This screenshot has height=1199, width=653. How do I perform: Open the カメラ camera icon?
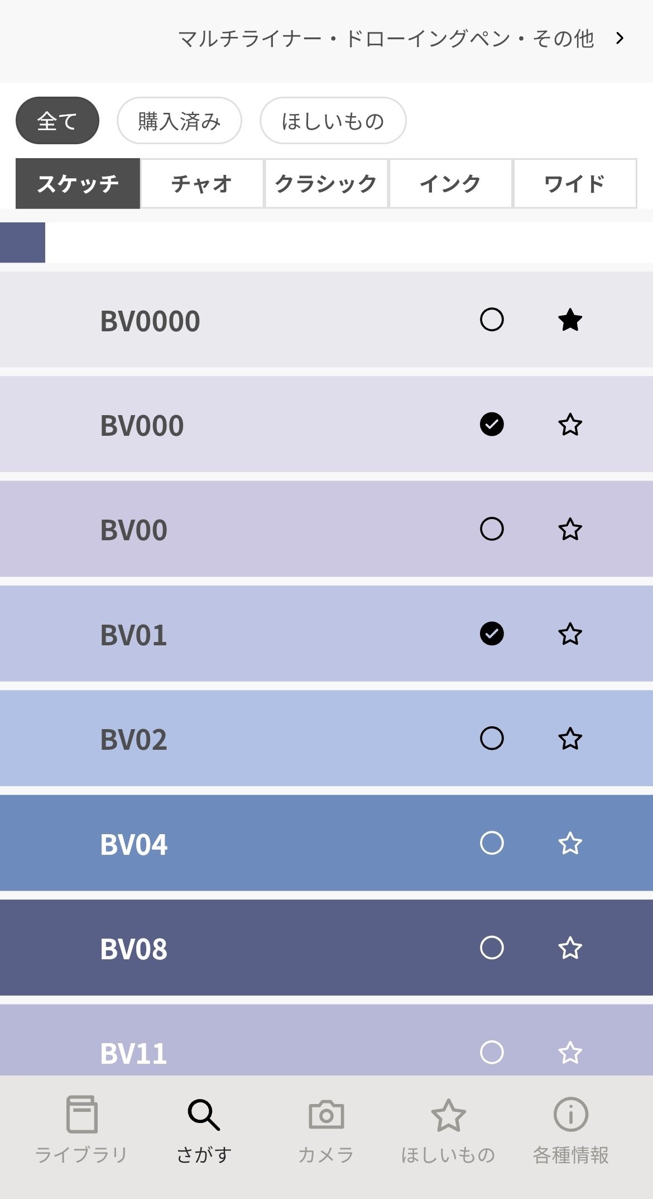coord(326,1115)
